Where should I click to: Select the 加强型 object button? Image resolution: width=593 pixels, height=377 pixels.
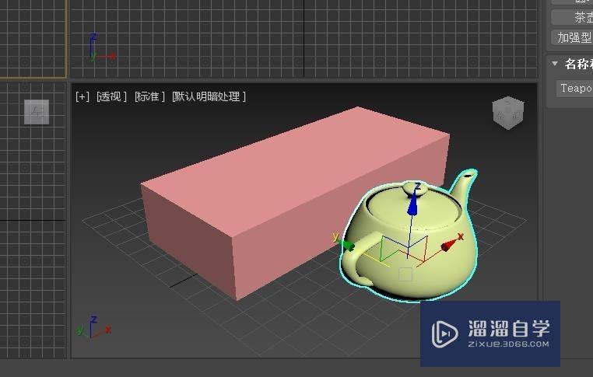[572, 37]
